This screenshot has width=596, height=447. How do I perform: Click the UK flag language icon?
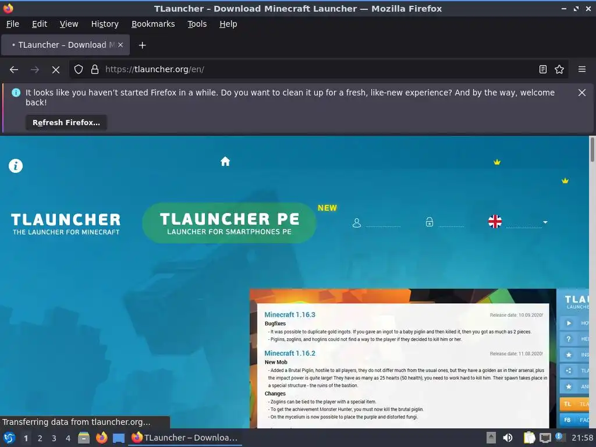tap(495, 222)
